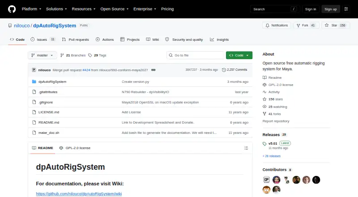
Task: Click the Sign in button
Action: click(311, 9)
